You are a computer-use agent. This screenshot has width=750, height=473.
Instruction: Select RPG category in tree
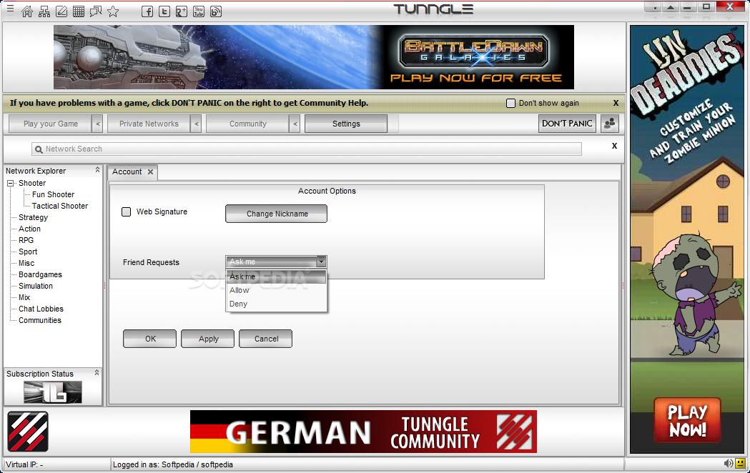[26, 241]
